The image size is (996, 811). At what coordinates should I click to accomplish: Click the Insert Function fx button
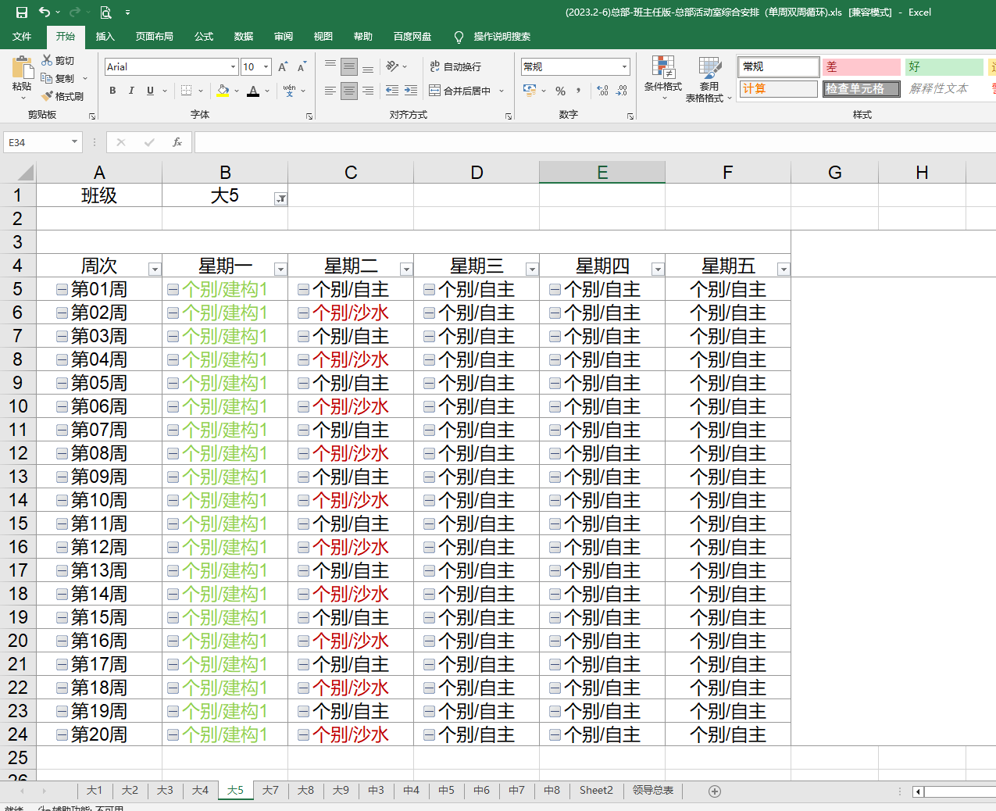(177, 142)
